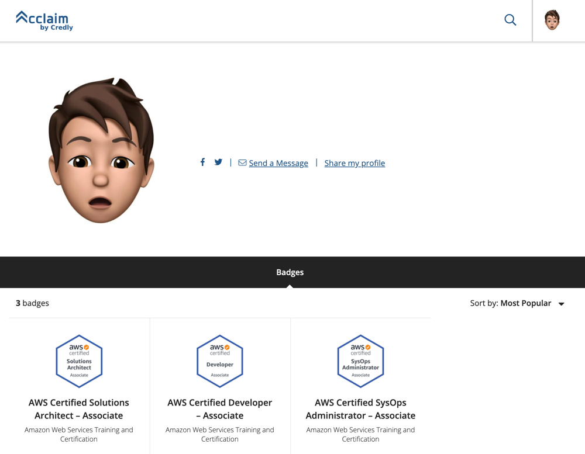The height and width of the screenshot is (454, 585).
Task: Click the Facebook share icon
Action: coord(202,162)
